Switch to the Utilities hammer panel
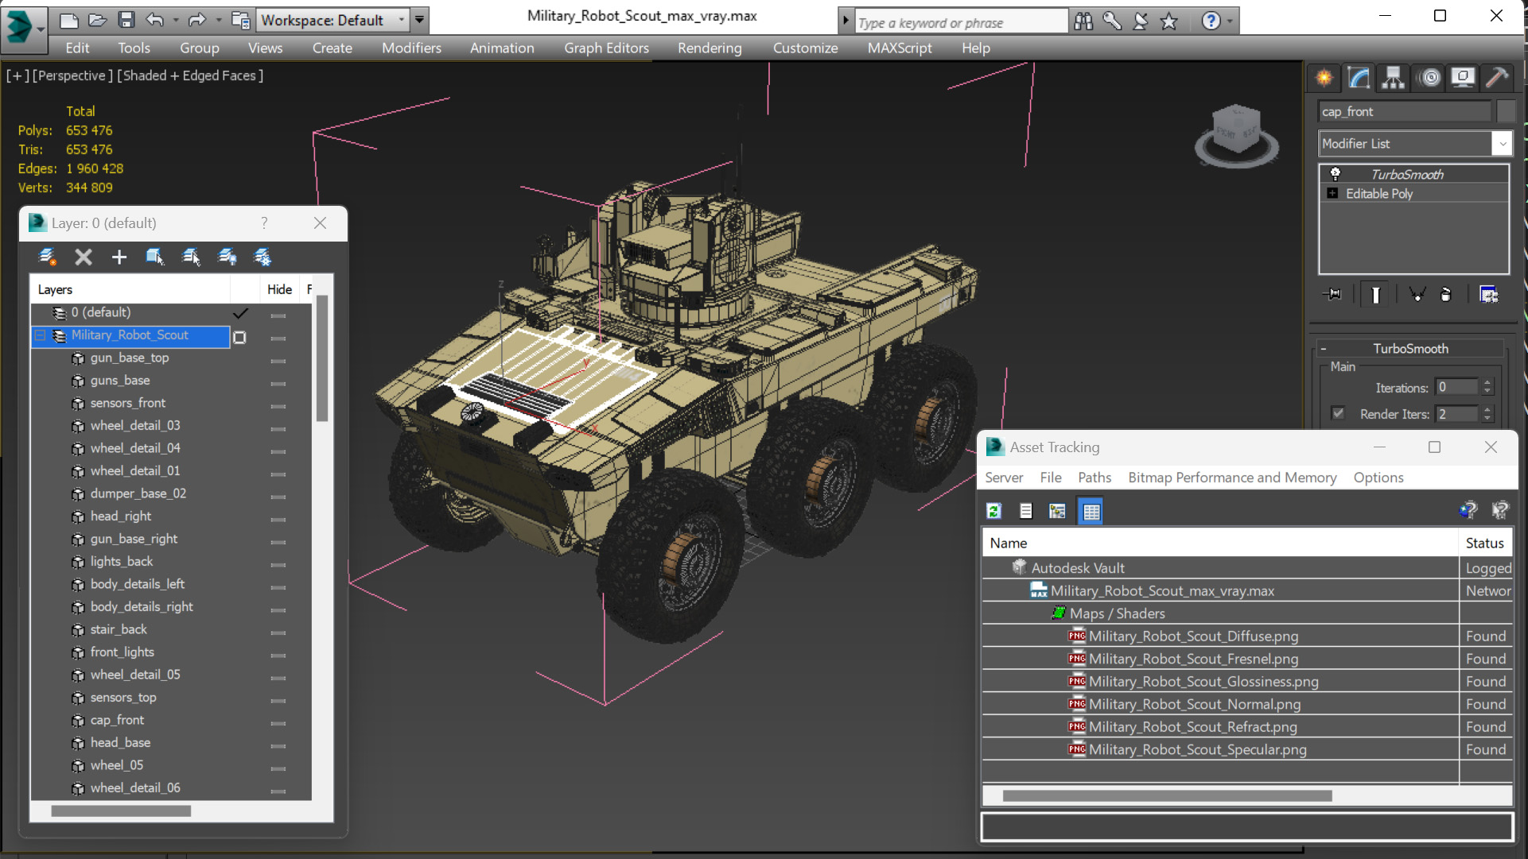 pyautogui.click(x=1497, y=78)
